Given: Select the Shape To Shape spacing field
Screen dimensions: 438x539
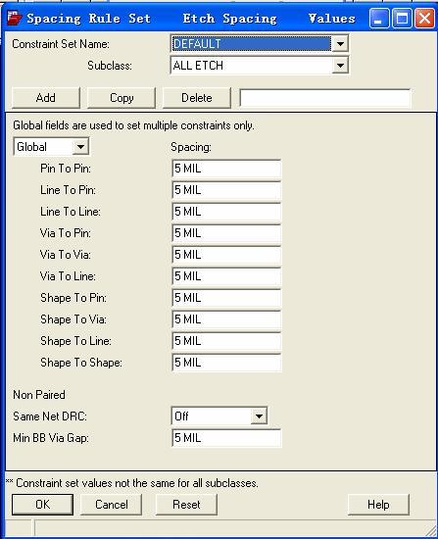Looking at the screenshot, I should click(x=226, y=363).
